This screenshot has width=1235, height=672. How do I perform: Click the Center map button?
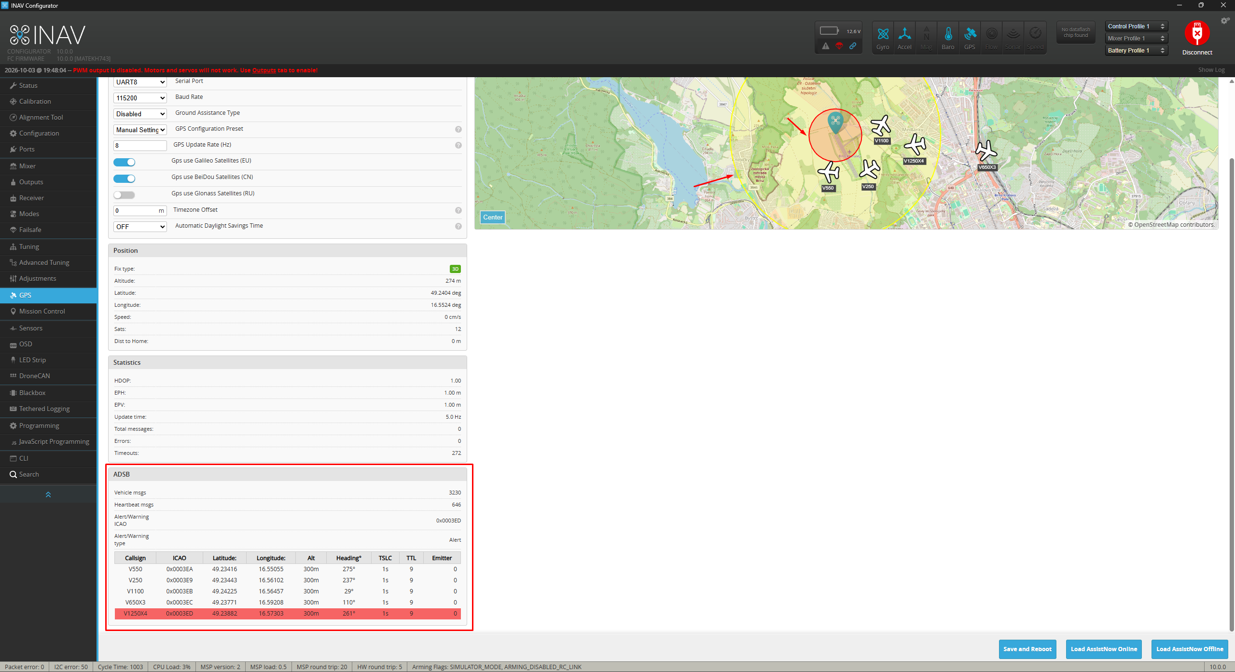coord(493,217)
